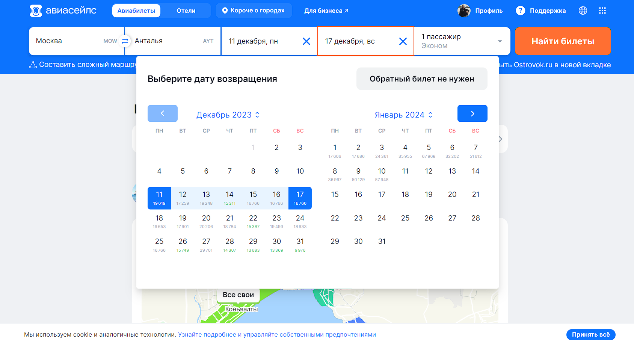Select January 10 priced 57 948
This screenshot has height=340, width=634.
[382, 175]
